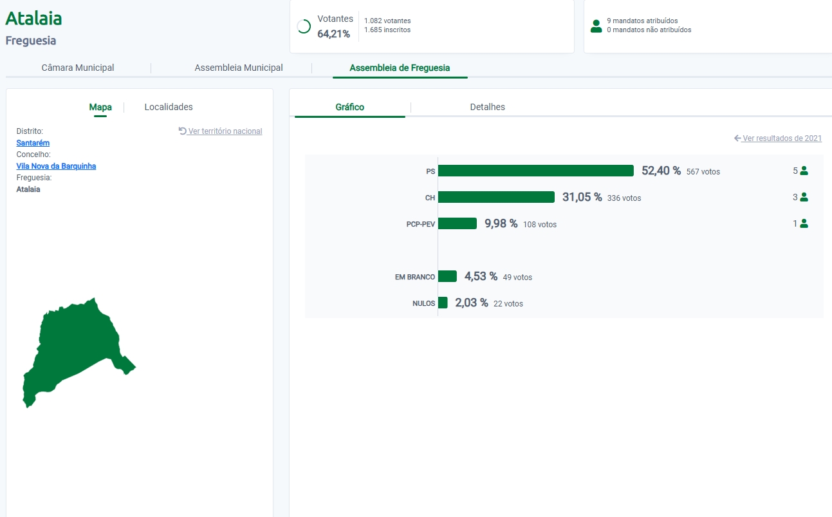Switch to the Câmara Municipal tab
Image resolution: width=832 pixels, height=517 pixels.
tap(78, 68)
